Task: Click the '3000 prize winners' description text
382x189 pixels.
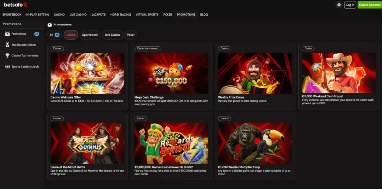Action: [x=171, y=102]
